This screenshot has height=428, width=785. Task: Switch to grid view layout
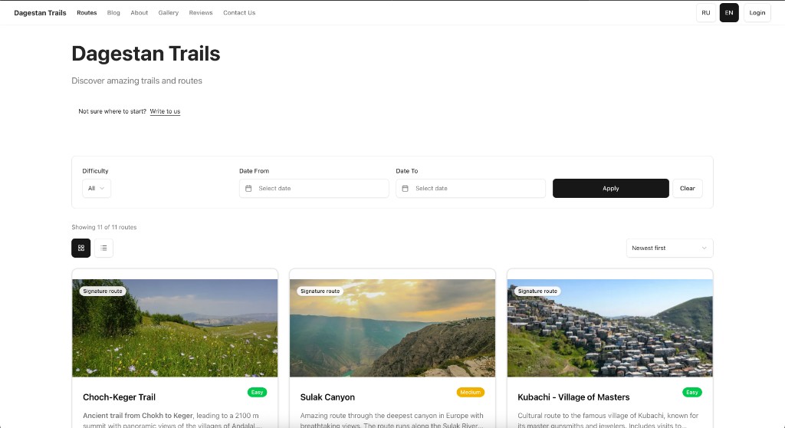(81, 248)
